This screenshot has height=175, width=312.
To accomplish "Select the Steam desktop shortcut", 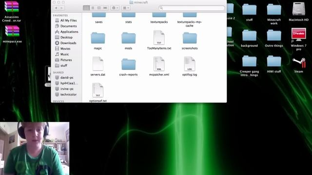I will point(299,63).
